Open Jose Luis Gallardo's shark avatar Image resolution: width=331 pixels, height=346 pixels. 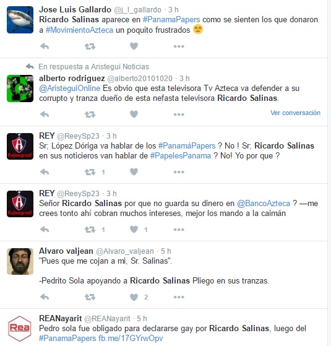click(x=20, y=20)
